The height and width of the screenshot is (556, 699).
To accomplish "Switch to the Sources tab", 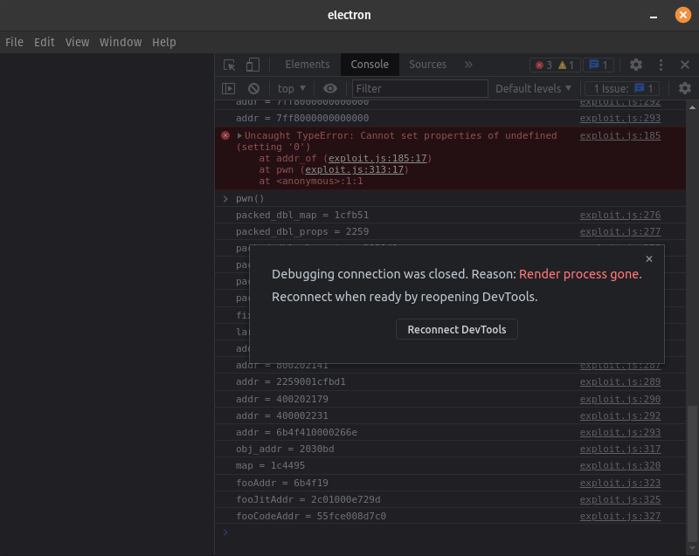I will click(427, 65).
